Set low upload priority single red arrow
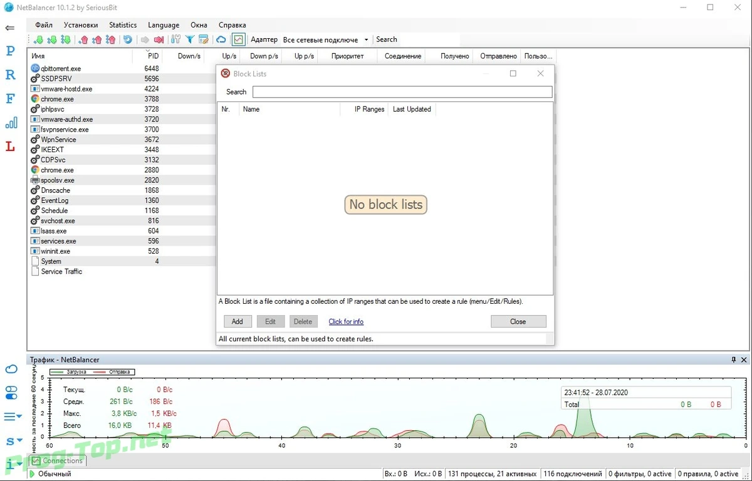The height and width of the screenshot is (481, 752). click(x=83, y=40)
